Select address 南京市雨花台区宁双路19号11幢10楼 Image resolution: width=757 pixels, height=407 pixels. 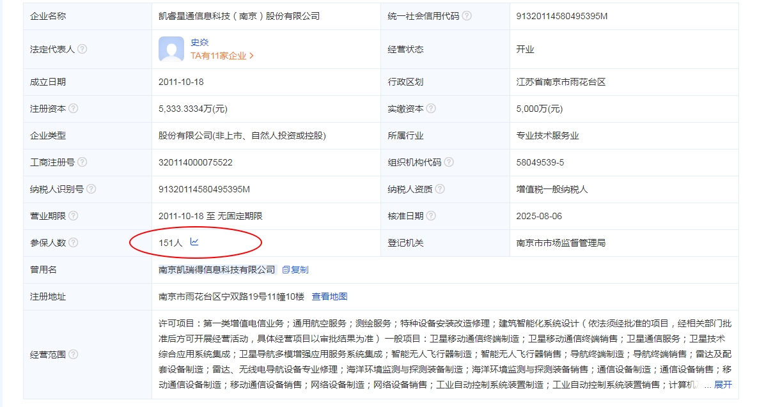point(231,296)
